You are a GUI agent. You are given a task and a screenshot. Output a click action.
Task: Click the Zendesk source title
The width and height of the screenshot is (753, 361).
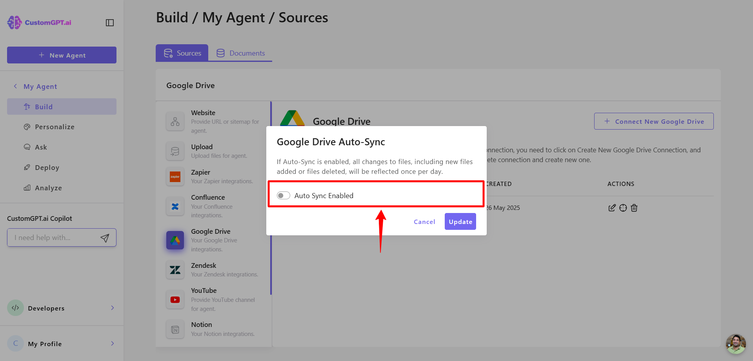point(204,265)
